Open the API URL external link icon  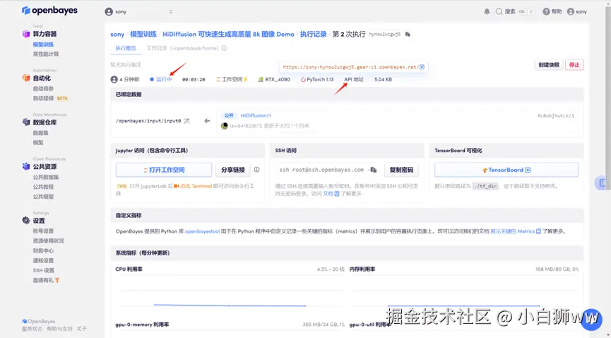click(422, 67)
